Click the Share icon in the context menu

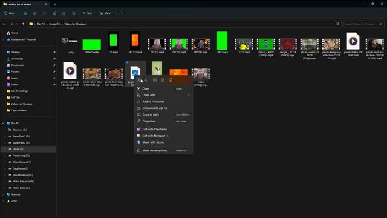[163, 80]
